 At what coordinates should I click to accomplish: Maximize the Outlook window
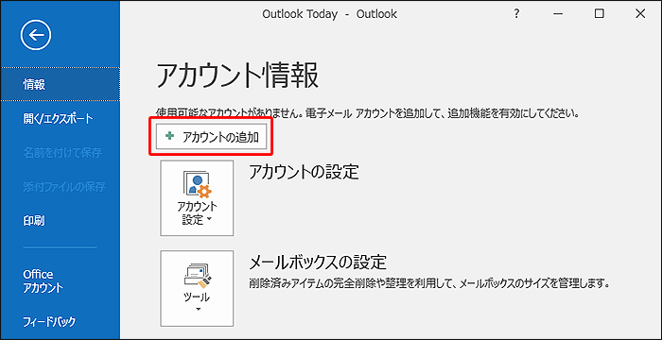point(599,14)
